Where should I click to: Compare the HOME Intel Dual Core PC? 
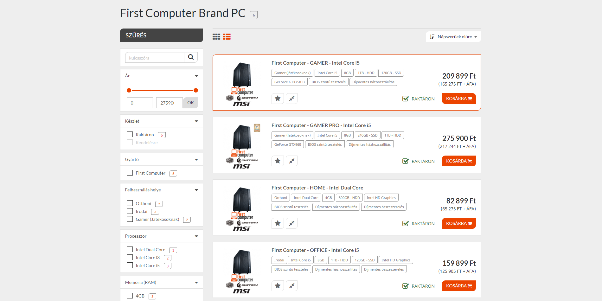coord(291,223)
